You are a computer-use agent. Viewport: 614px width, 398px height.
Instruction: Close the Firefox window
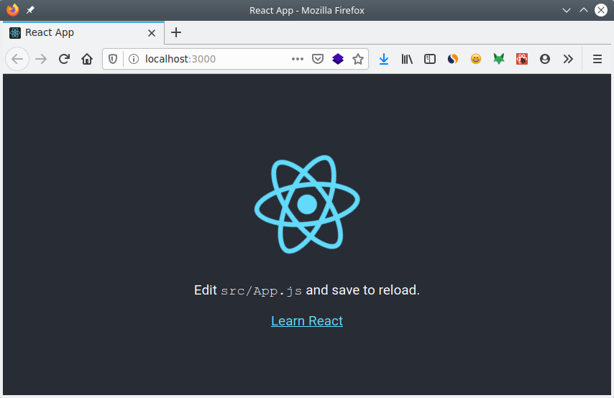[x=601, y=10]
